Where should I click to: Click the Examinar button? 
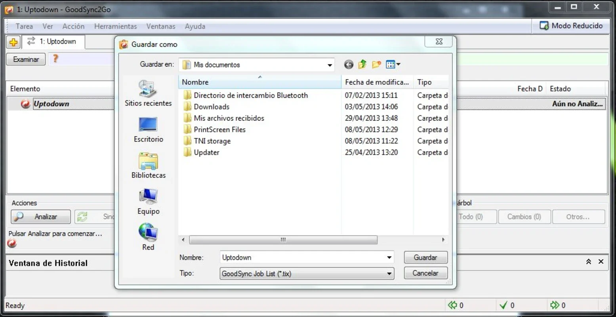pyautogui.click(x=26, y=59)
